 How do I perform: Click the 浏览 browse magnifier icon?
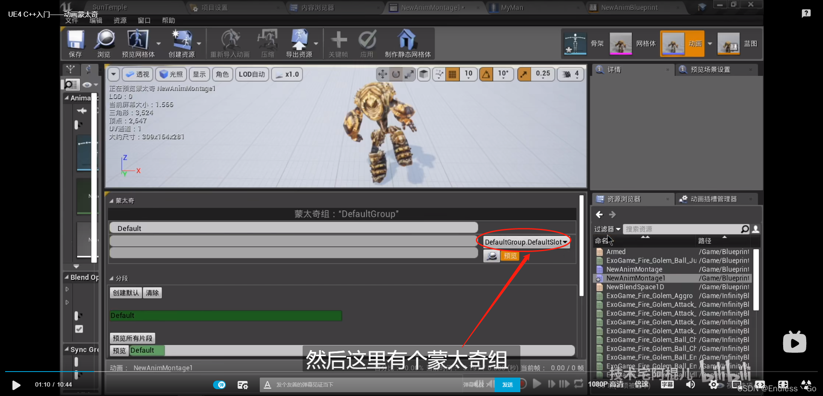pyautogui.click(x=104, y=43)
